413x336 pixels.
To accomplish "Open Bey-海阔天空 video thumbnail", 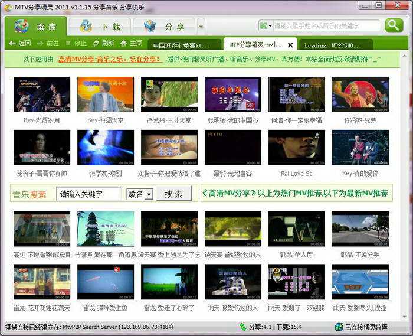I will [x=106, y=94].
